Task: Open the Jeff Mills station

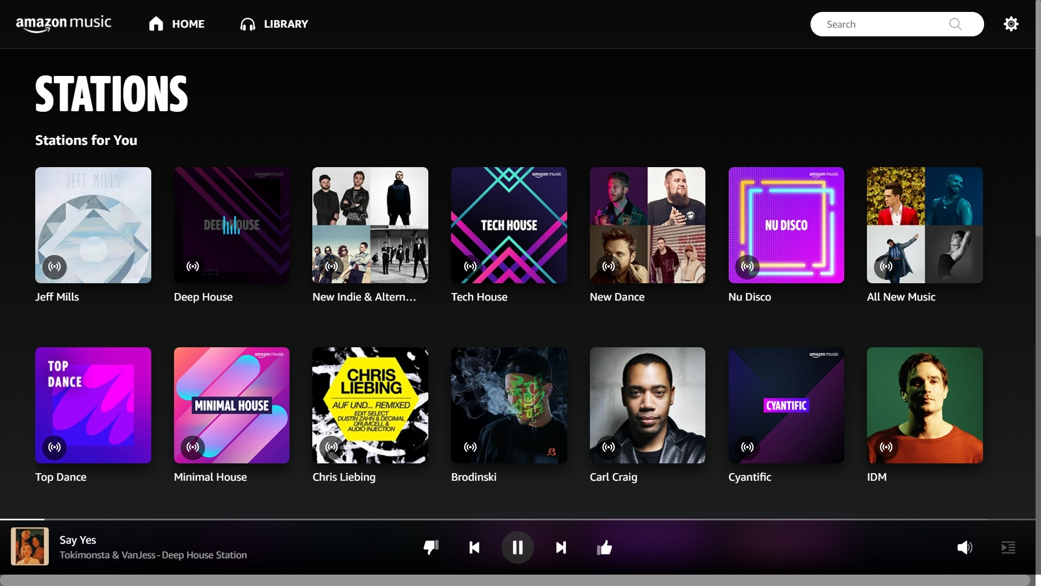Action: point(93,225)
